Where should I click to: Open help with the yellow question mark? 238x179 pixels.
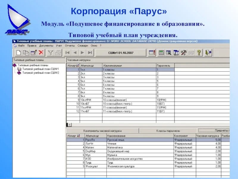click(x=199, y=53)
